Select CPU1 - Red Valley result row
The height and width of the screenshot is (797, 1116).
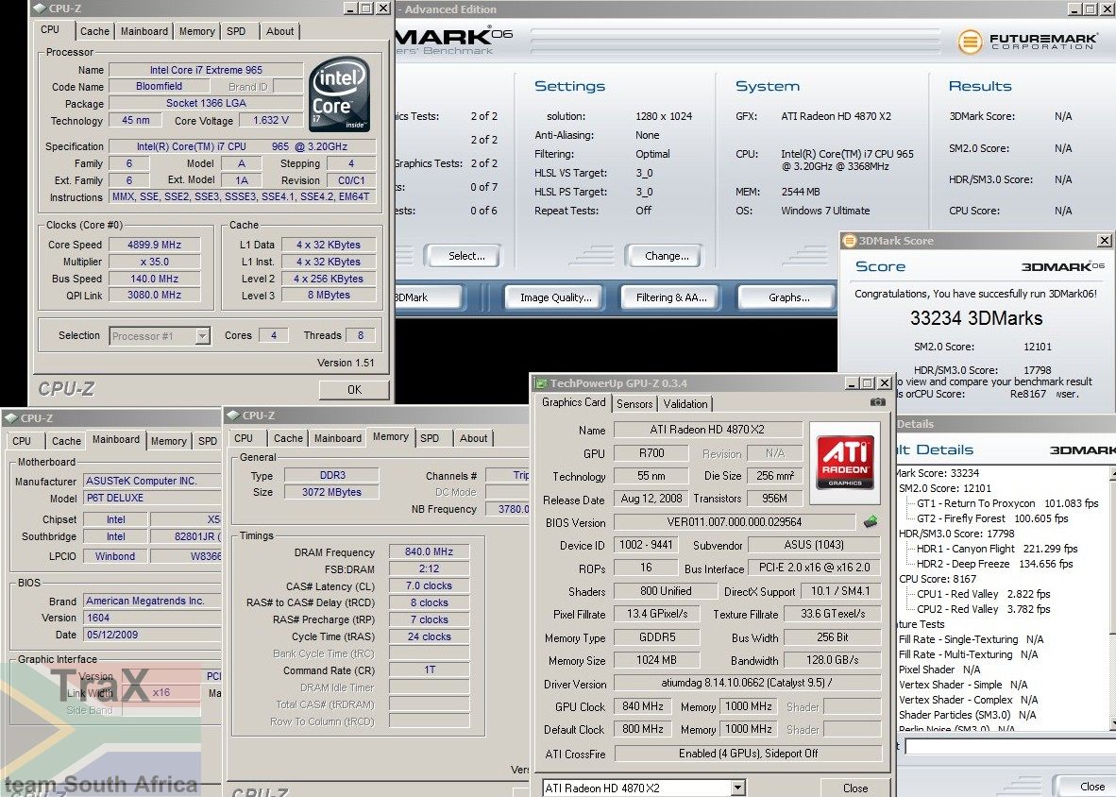984,593
